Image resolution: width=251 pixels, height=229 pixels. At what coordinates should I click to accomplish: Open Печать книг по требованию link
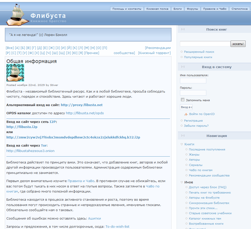pyautogui.click(x=210, y=193)
